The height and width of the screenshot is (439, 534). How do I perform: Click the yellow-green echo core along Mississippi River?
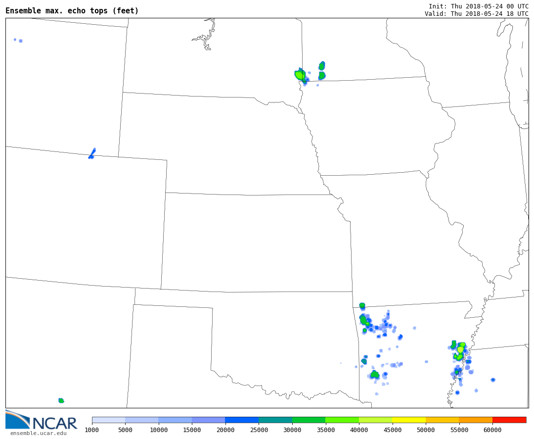(461, 349)
